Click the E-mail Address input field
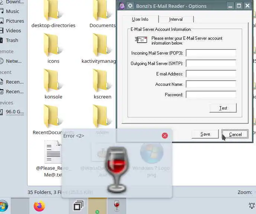 point(211,74)
